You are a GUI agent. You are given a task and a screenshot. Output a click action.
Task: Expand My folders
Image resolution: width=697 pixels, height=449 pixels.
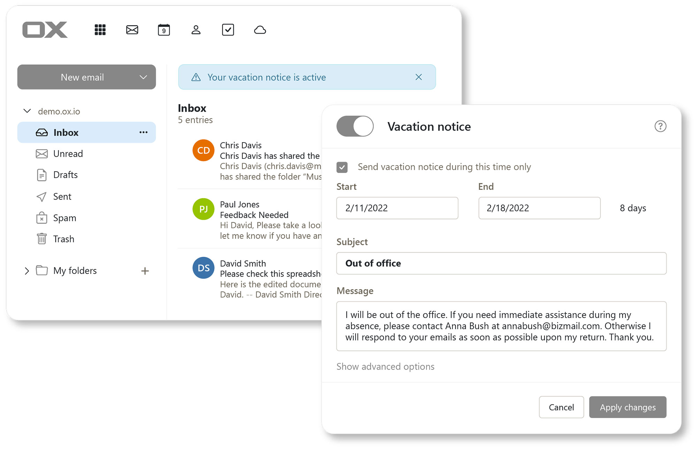point(27,271)
